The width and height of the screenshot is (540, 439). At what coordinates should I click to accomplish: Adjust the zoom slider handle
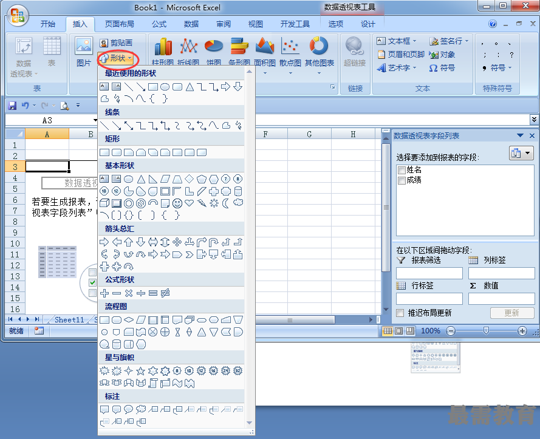(486, 331)
